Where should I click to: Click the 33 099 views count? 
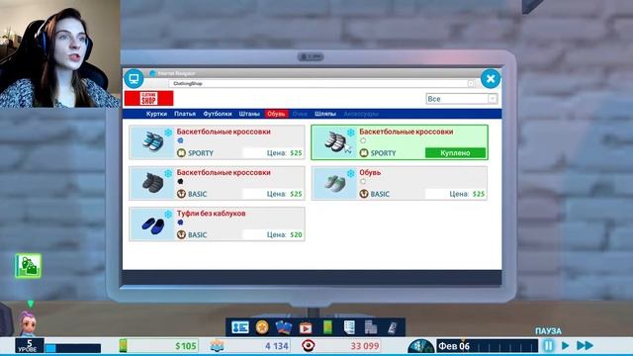365,346
